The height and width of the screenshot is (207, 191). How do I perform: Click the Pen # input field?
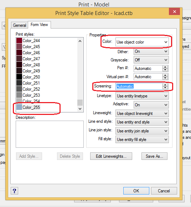point(148,69)
